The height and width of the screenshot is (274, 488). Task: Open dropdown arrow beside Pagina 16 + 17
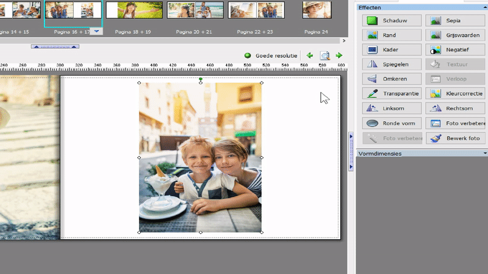pyautogui.click(x=96, y=32)
